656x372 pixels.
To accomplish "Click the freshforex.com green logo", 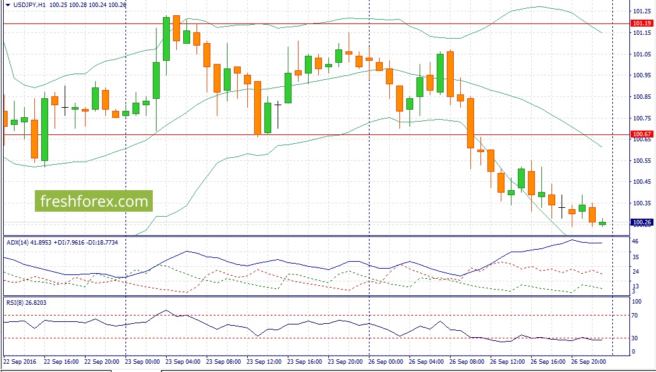I will click(x=94, y=202).
